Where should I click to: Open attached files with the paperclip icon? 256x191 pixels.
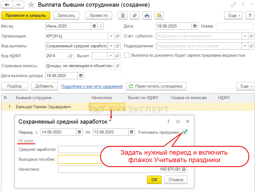(x=135, y=15)
